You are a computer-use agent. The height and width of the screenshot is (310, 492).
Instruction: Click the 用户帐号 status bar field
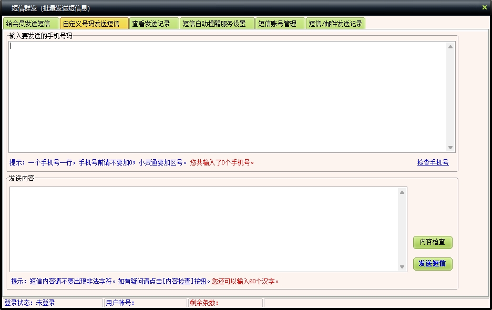(x=145, y=303)
